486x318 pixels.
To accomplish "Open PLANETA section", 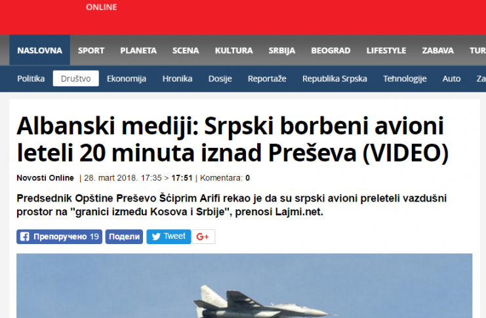I will pos(138,50).
